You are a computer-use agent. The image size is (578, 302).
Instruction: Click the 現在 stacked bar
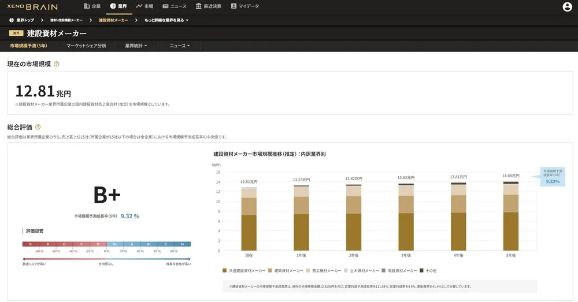[x=249, y=219]
